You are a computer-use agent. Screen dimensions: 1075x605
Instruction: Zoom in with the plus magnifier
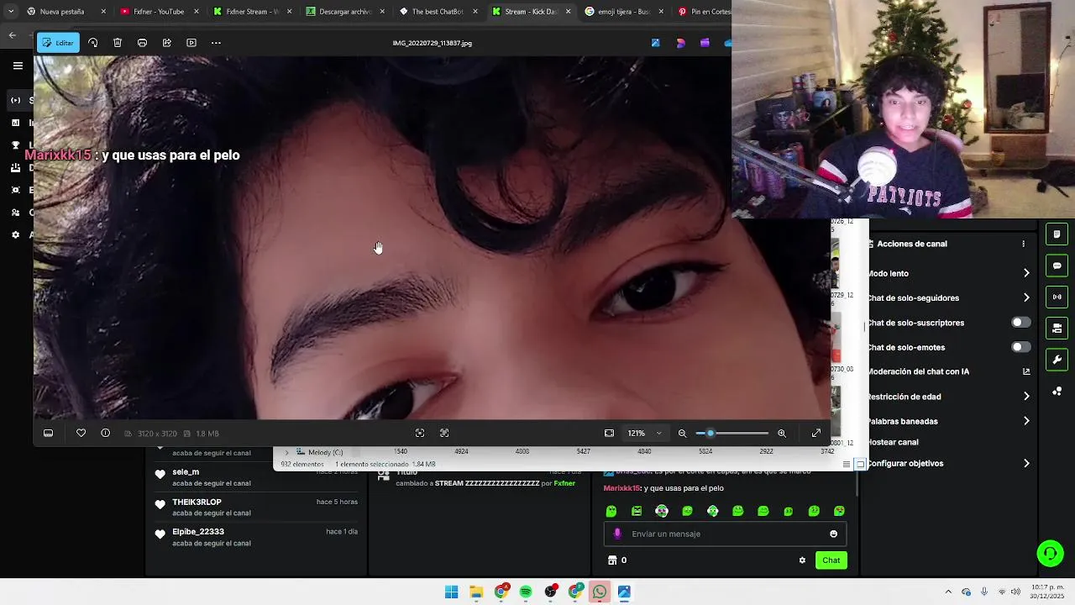click(782, 434)
